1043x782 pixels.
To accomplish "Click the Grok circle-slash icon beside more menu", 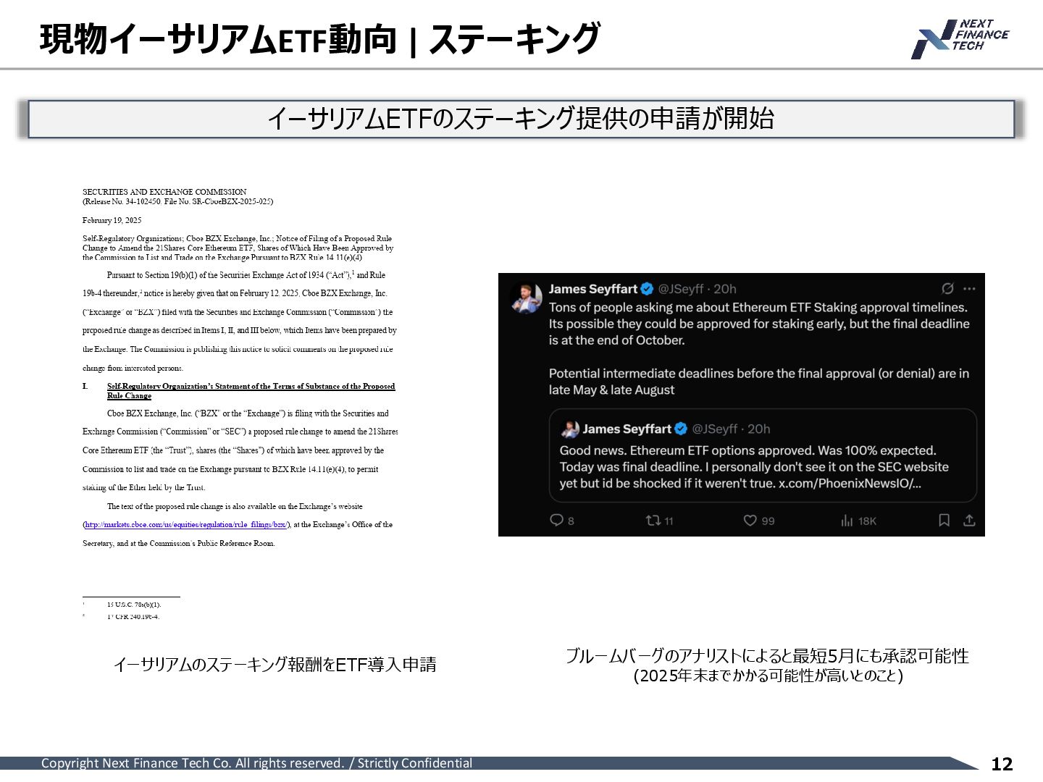I will point(947,288).
